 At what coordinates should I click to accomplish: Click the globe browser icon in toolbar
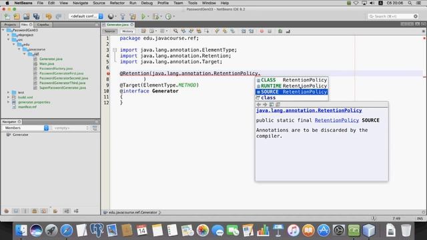[110, 16]
